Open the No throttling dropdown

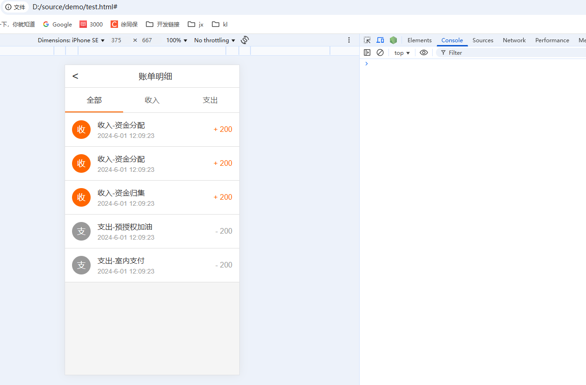[x=215, y=40]
